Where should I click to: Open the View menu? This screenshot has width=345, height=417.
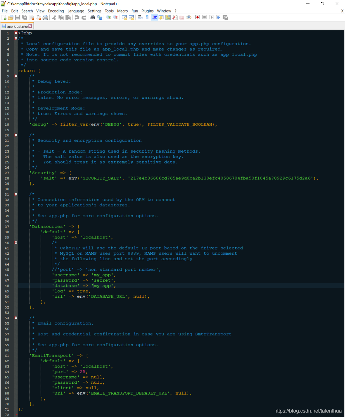click(x=40, y=11)
